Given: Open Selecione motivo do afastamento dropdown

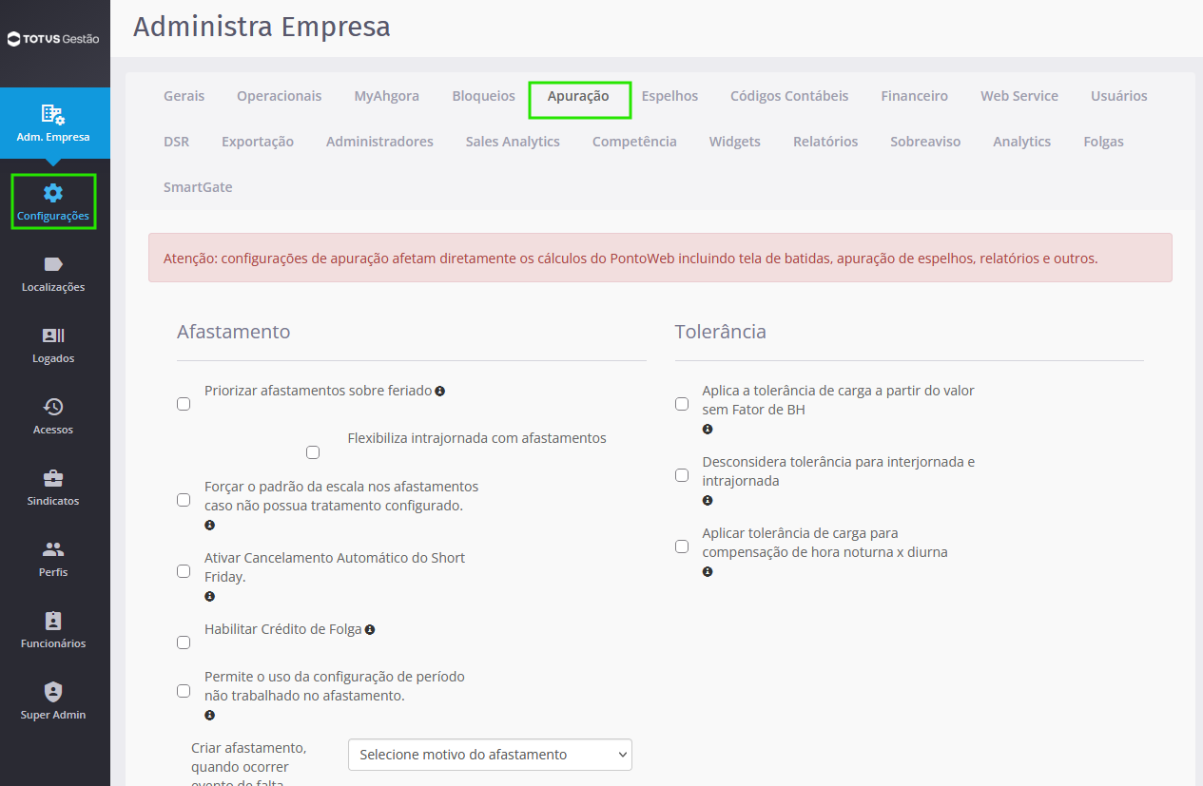Looking at the screenshot, I should pyautogui.click(x=490, y=755).
